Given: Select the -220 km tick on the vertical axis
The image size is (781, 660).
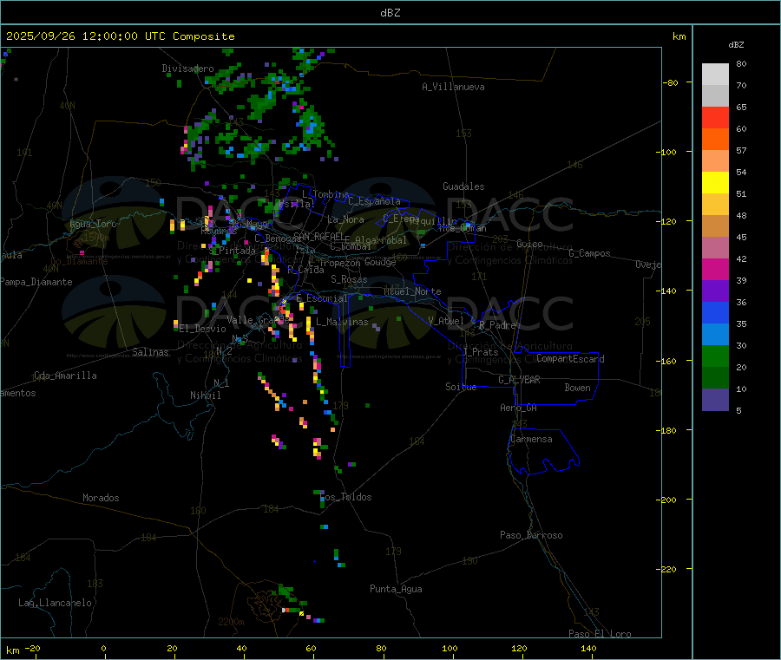Looking at the screenshot, I should click(666, 570).
